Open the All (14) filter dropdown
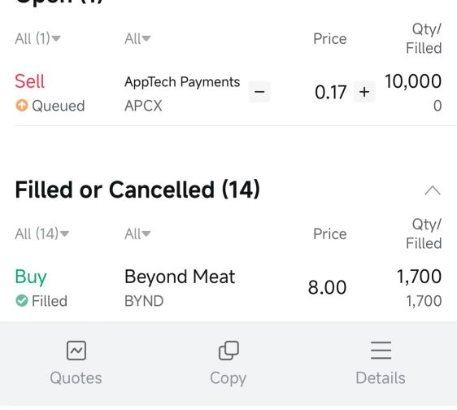The image size is (457, 410). (42, 233)
